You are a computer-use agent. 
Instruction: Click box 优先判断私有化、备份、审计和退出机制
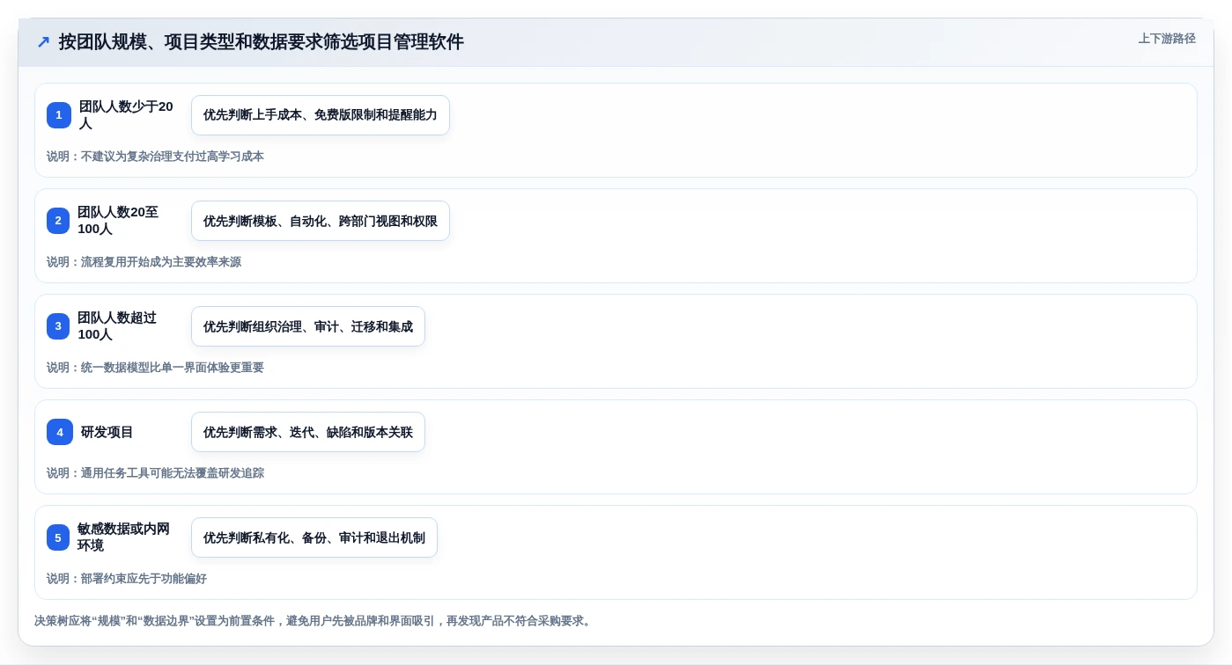click(314, 537)
